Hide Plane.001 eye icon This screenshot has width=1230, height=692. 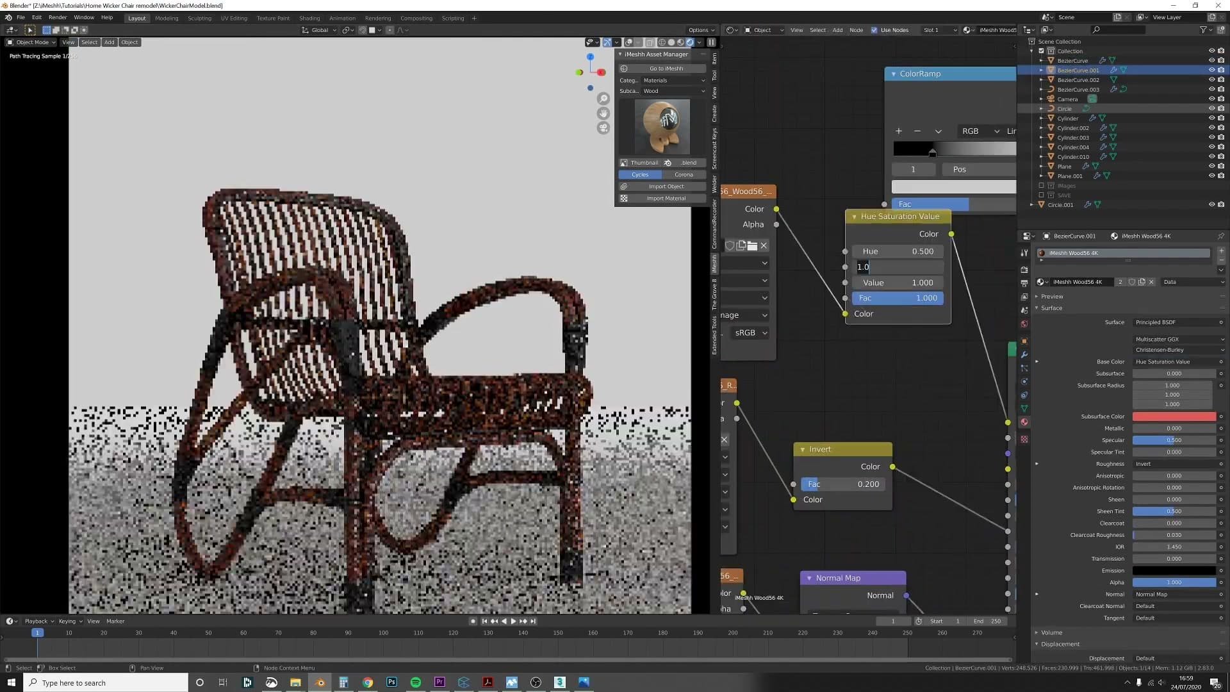(x=1211, y=176)
